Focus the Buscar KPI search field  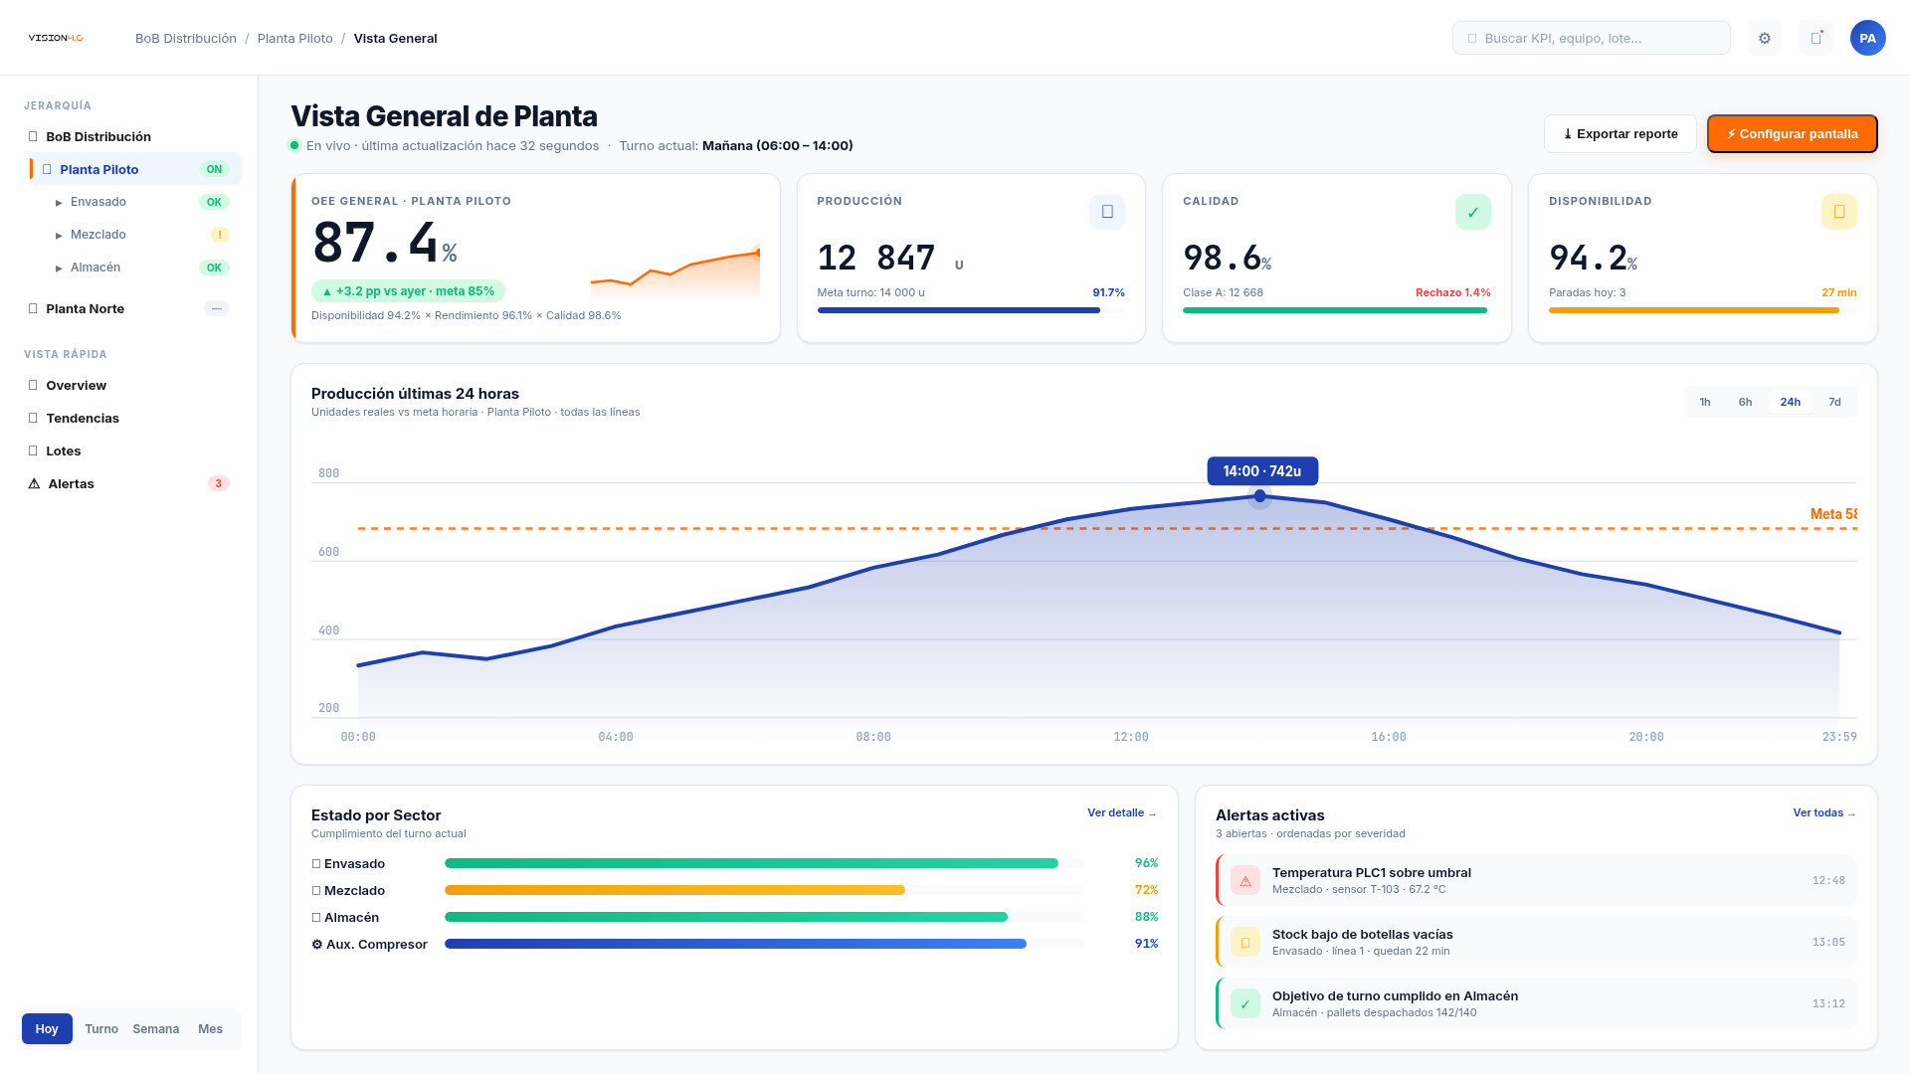(1591, 38)
